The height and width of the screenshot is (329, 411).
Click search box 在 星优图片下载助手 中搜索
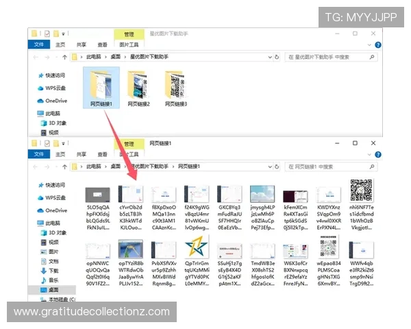coord(331,57)
